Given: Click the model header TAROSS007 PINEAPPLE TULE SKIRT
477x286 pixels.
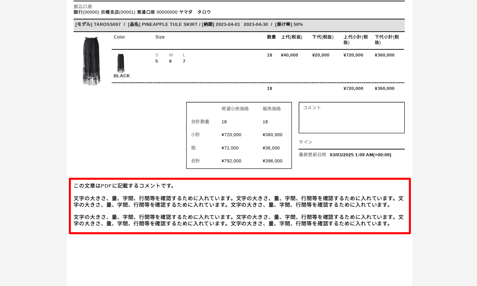Looking at the screenshot, I should click(239, 25).
